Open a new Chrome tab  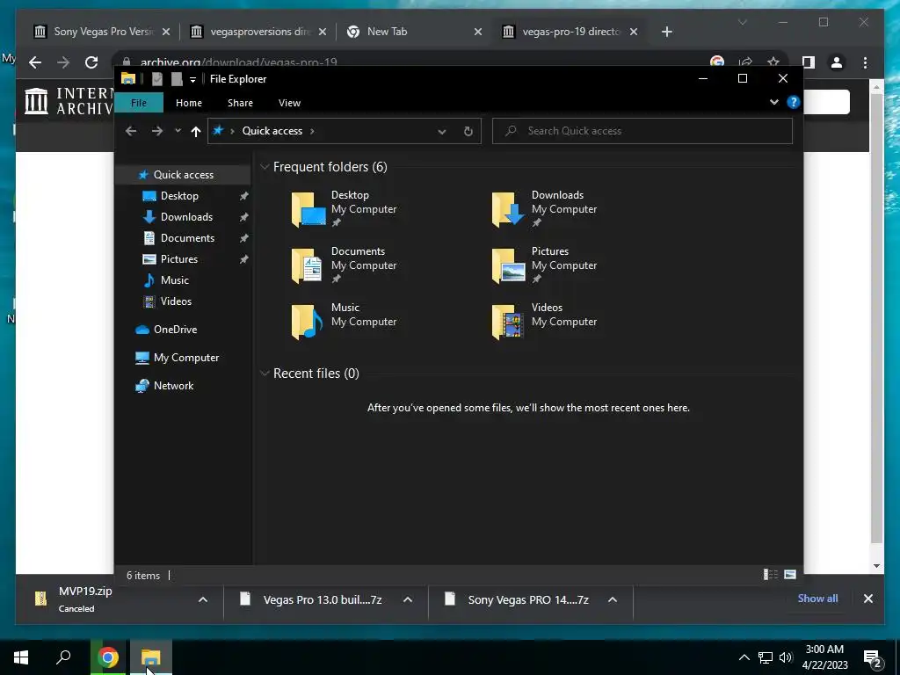click(666, 33)
